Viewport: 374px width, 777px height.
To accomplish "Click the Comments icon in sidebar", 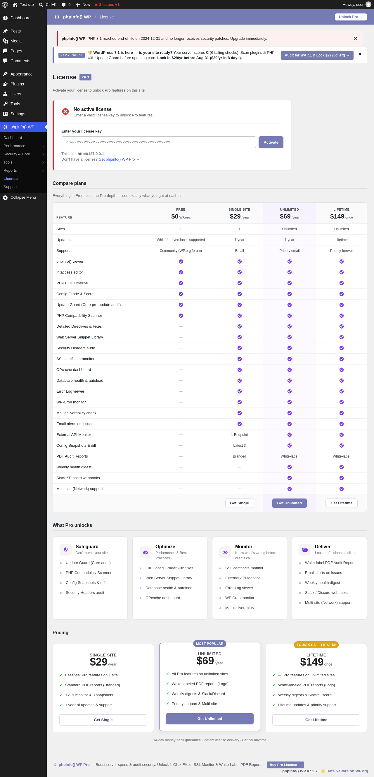I will 5,61.
